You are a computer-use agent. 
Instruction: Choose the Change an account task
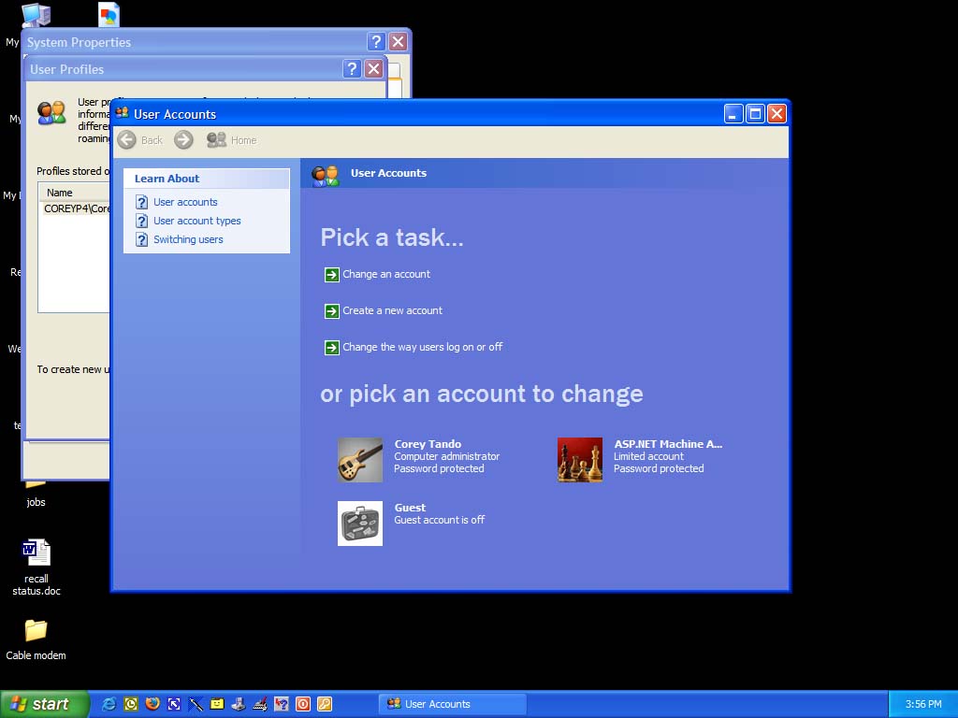377,274
